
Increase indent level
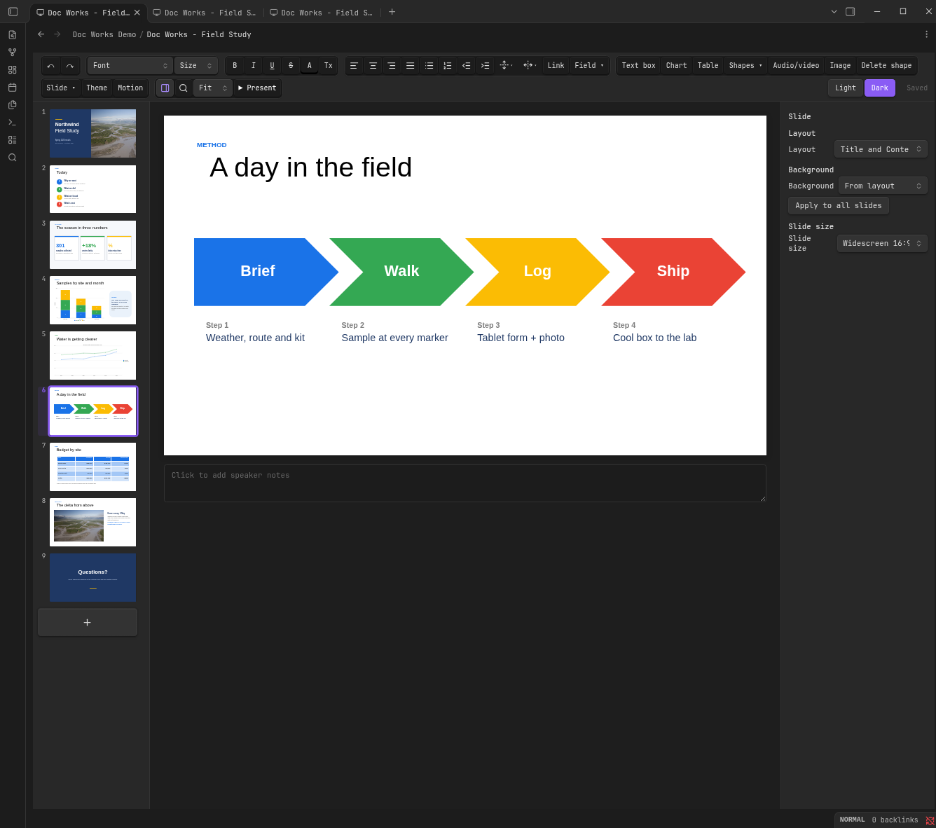(x=485, y=66)
